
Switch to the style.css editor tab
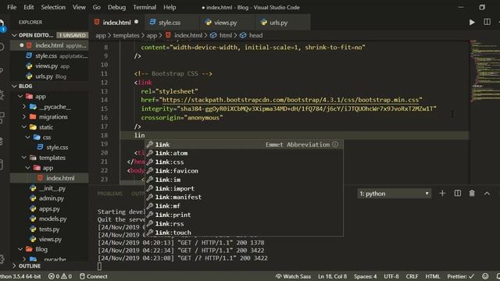pos(172,23)
